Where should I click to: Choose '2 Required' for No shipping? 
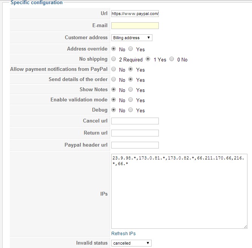tap(114, 59)
